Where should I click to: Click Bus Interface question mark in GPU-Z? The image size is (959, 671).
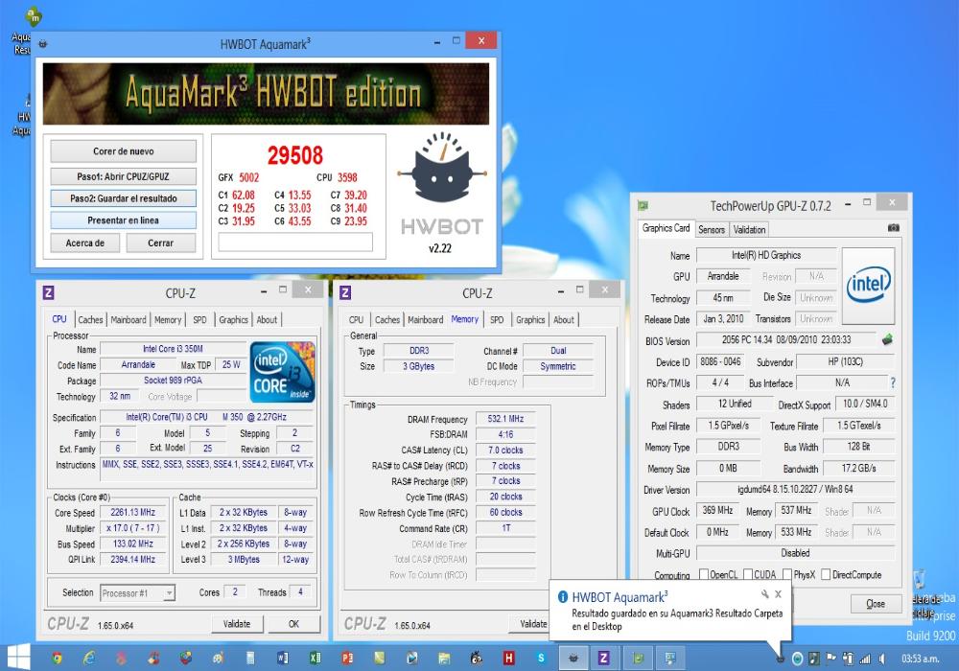pyautogui.click(x=893, y=382)
